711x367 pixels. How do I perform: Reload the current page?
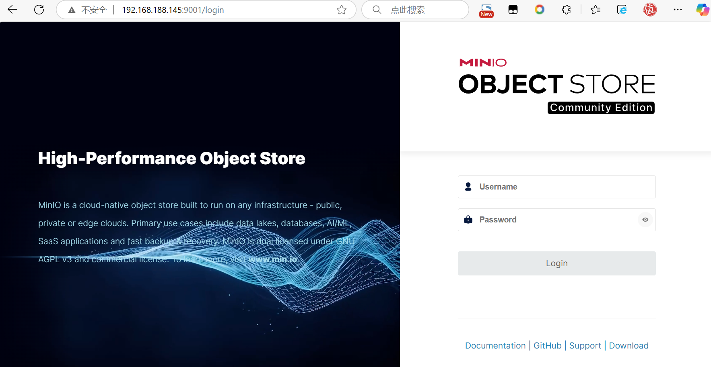pyautogui.click(x=39, y=10)
